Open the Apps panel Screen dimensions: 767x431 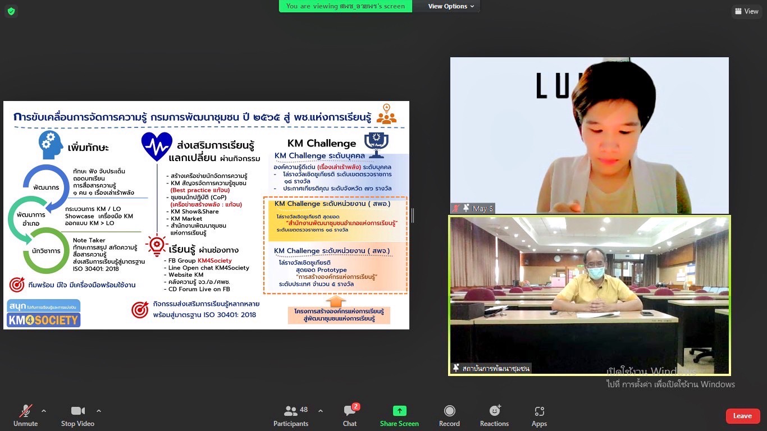click(x=539, y=415)
